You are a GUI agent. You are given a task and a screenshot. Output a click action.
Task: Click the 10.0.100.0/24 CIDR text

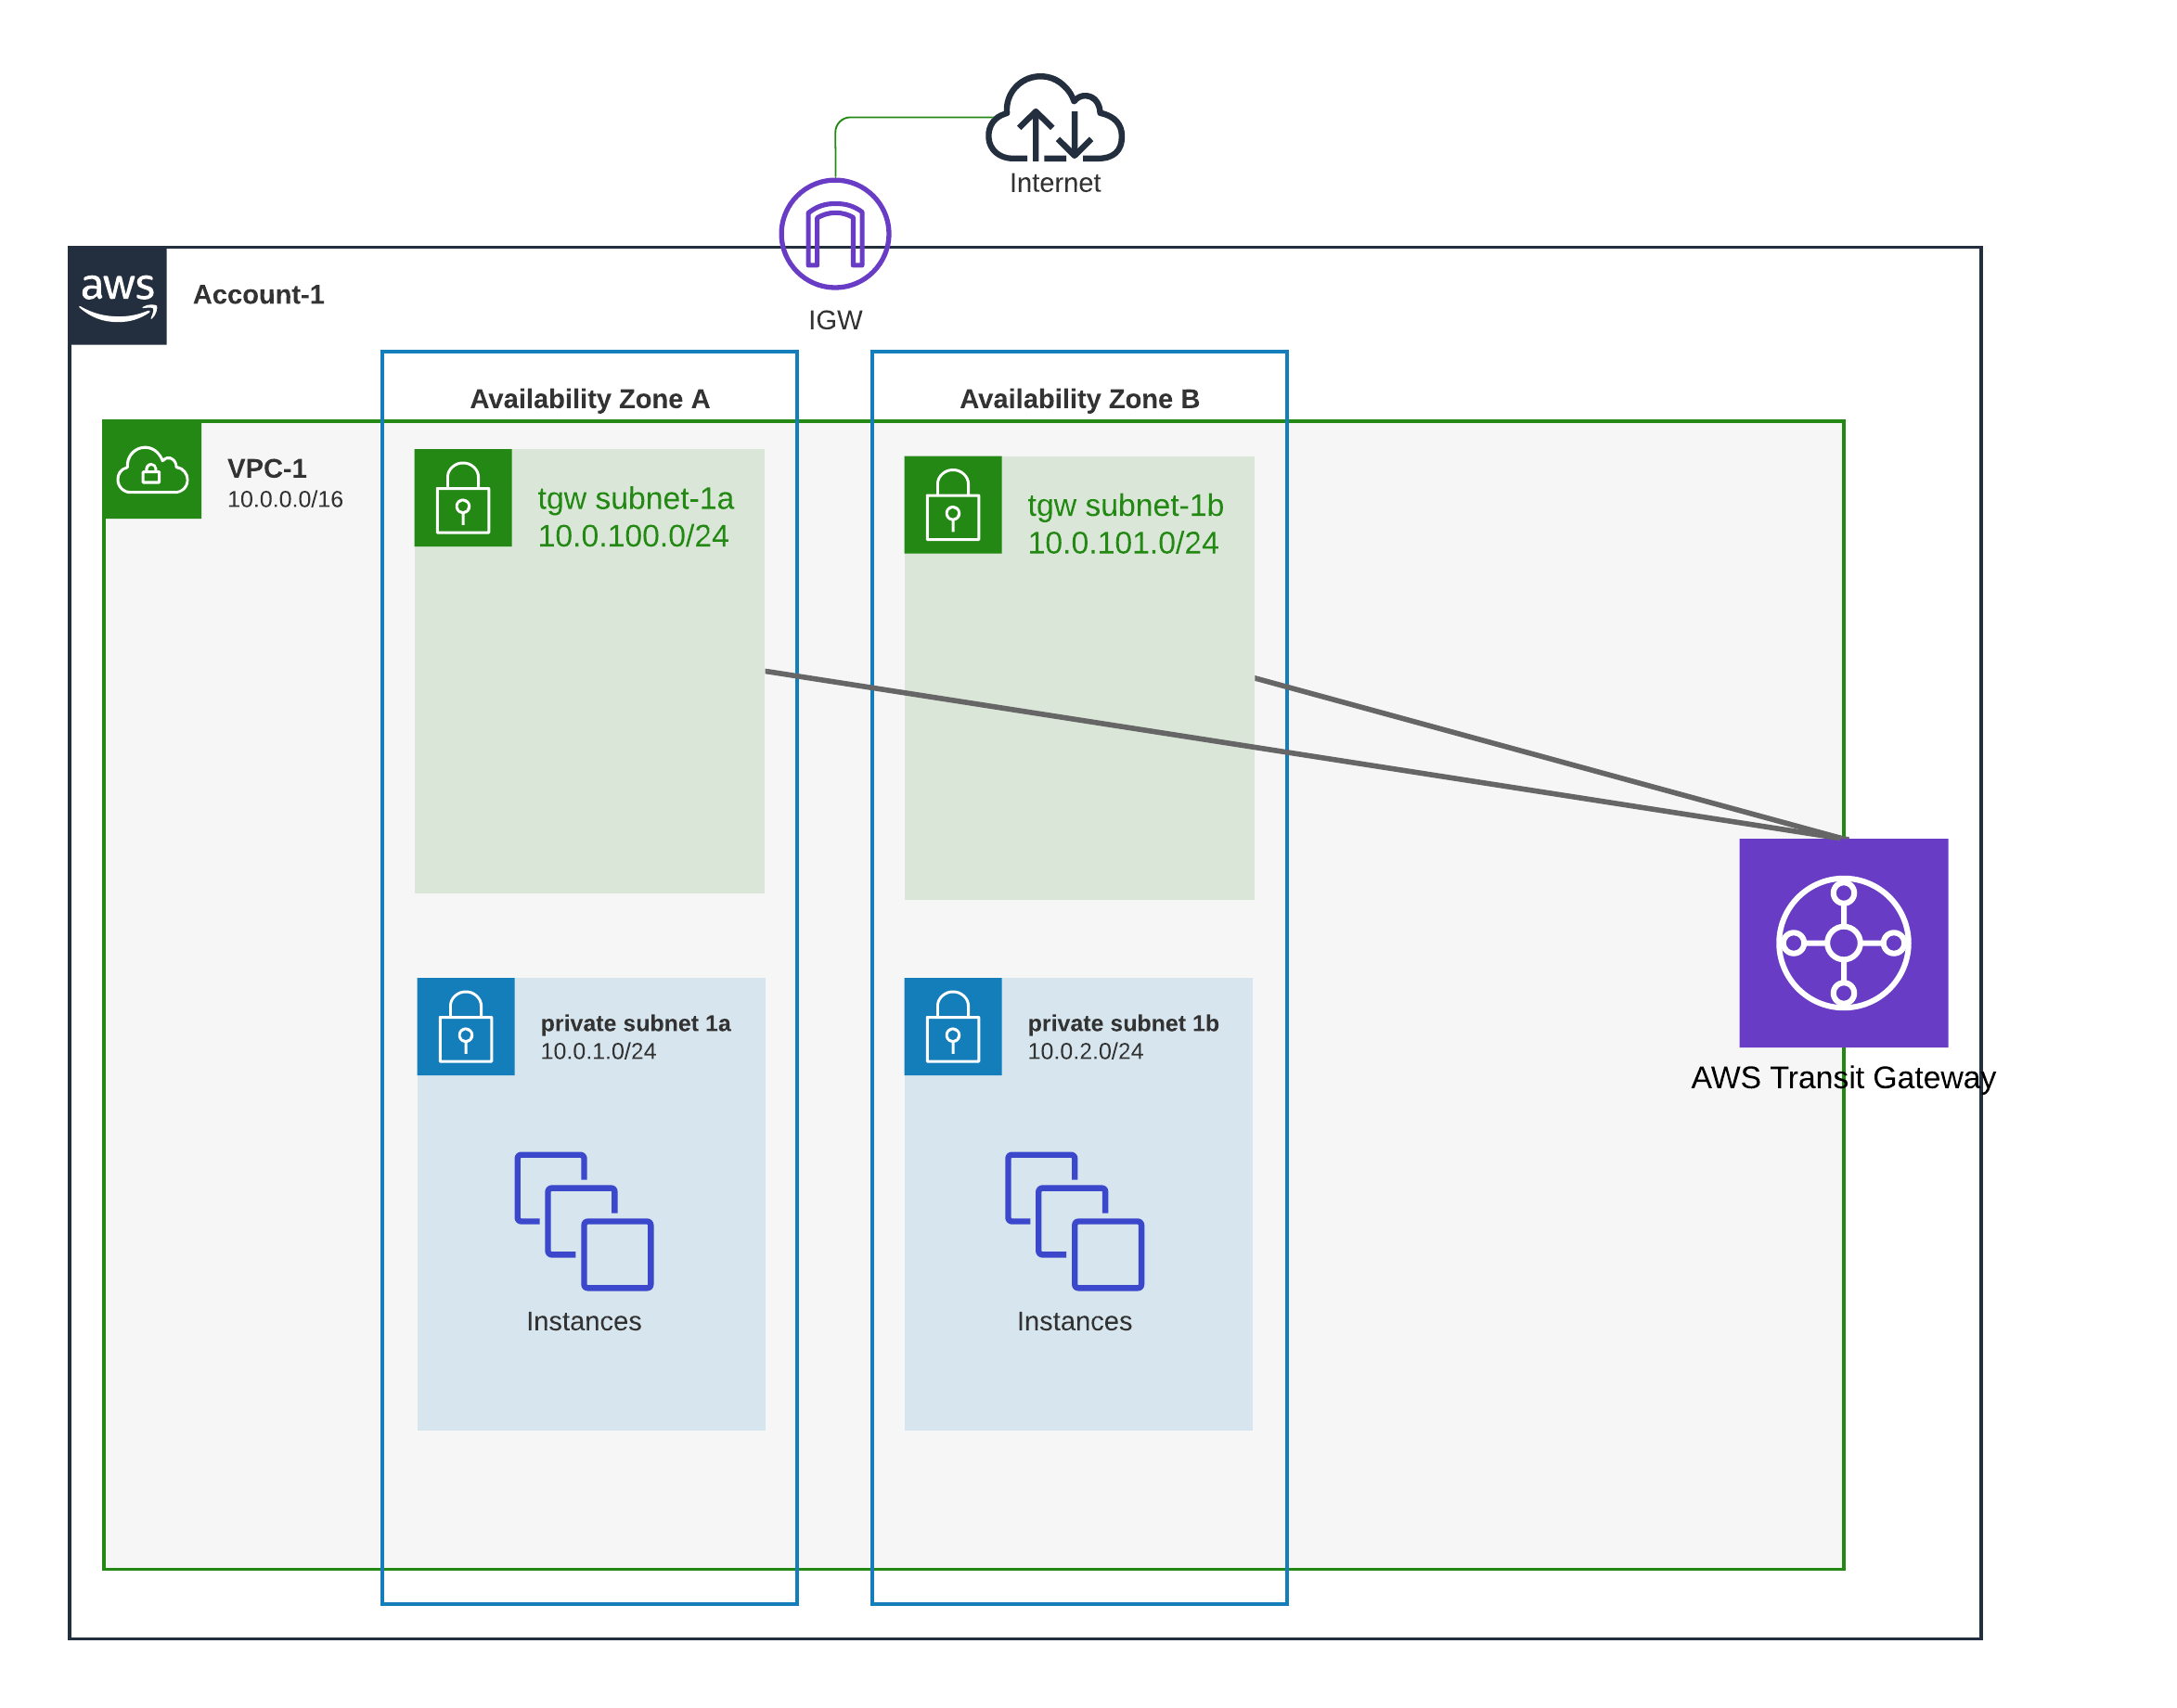633,536
